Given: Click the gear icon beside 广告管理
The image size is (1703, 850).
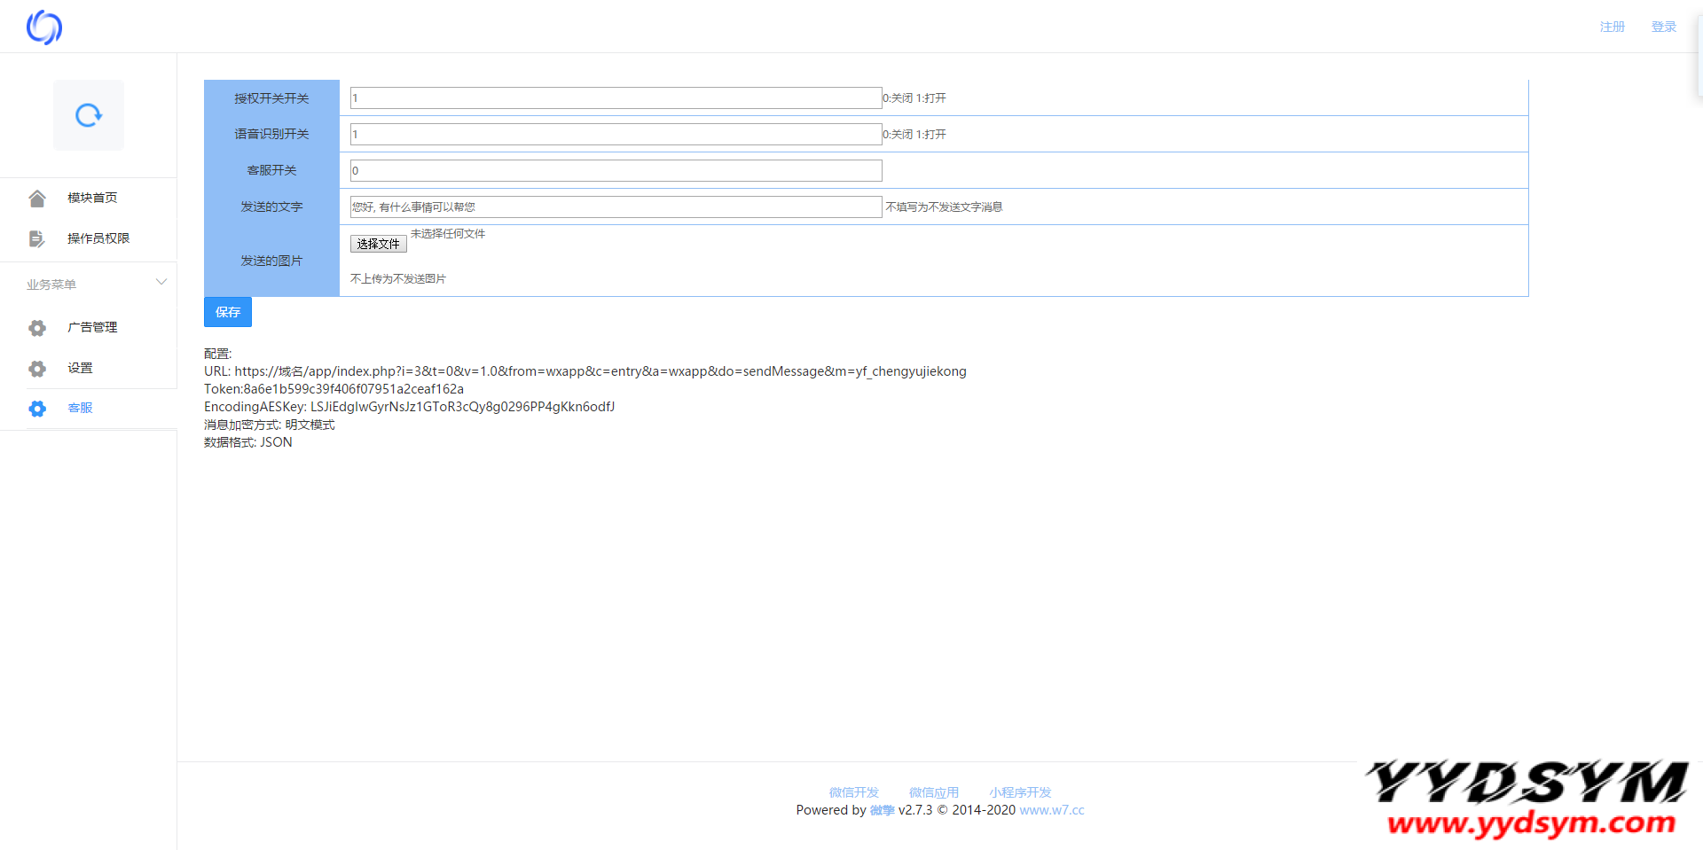Looking at the screenshot, I should [x=37, y=328].
